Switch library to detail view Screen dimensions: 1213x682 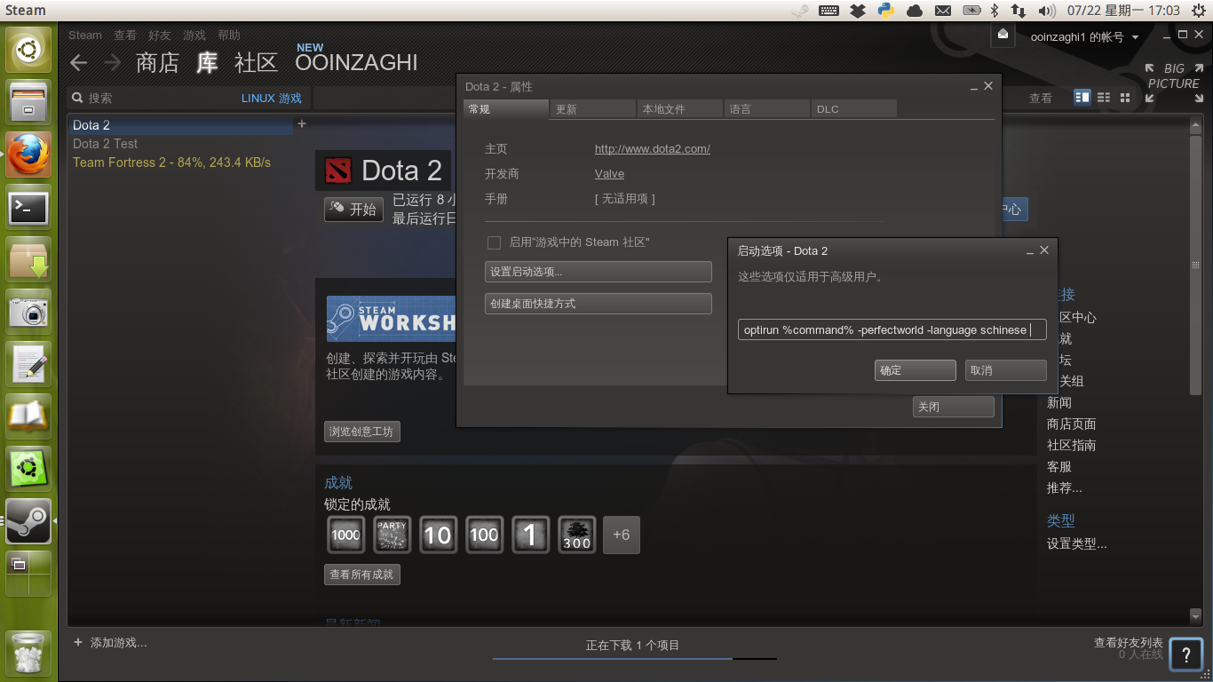pos(1082,98)
